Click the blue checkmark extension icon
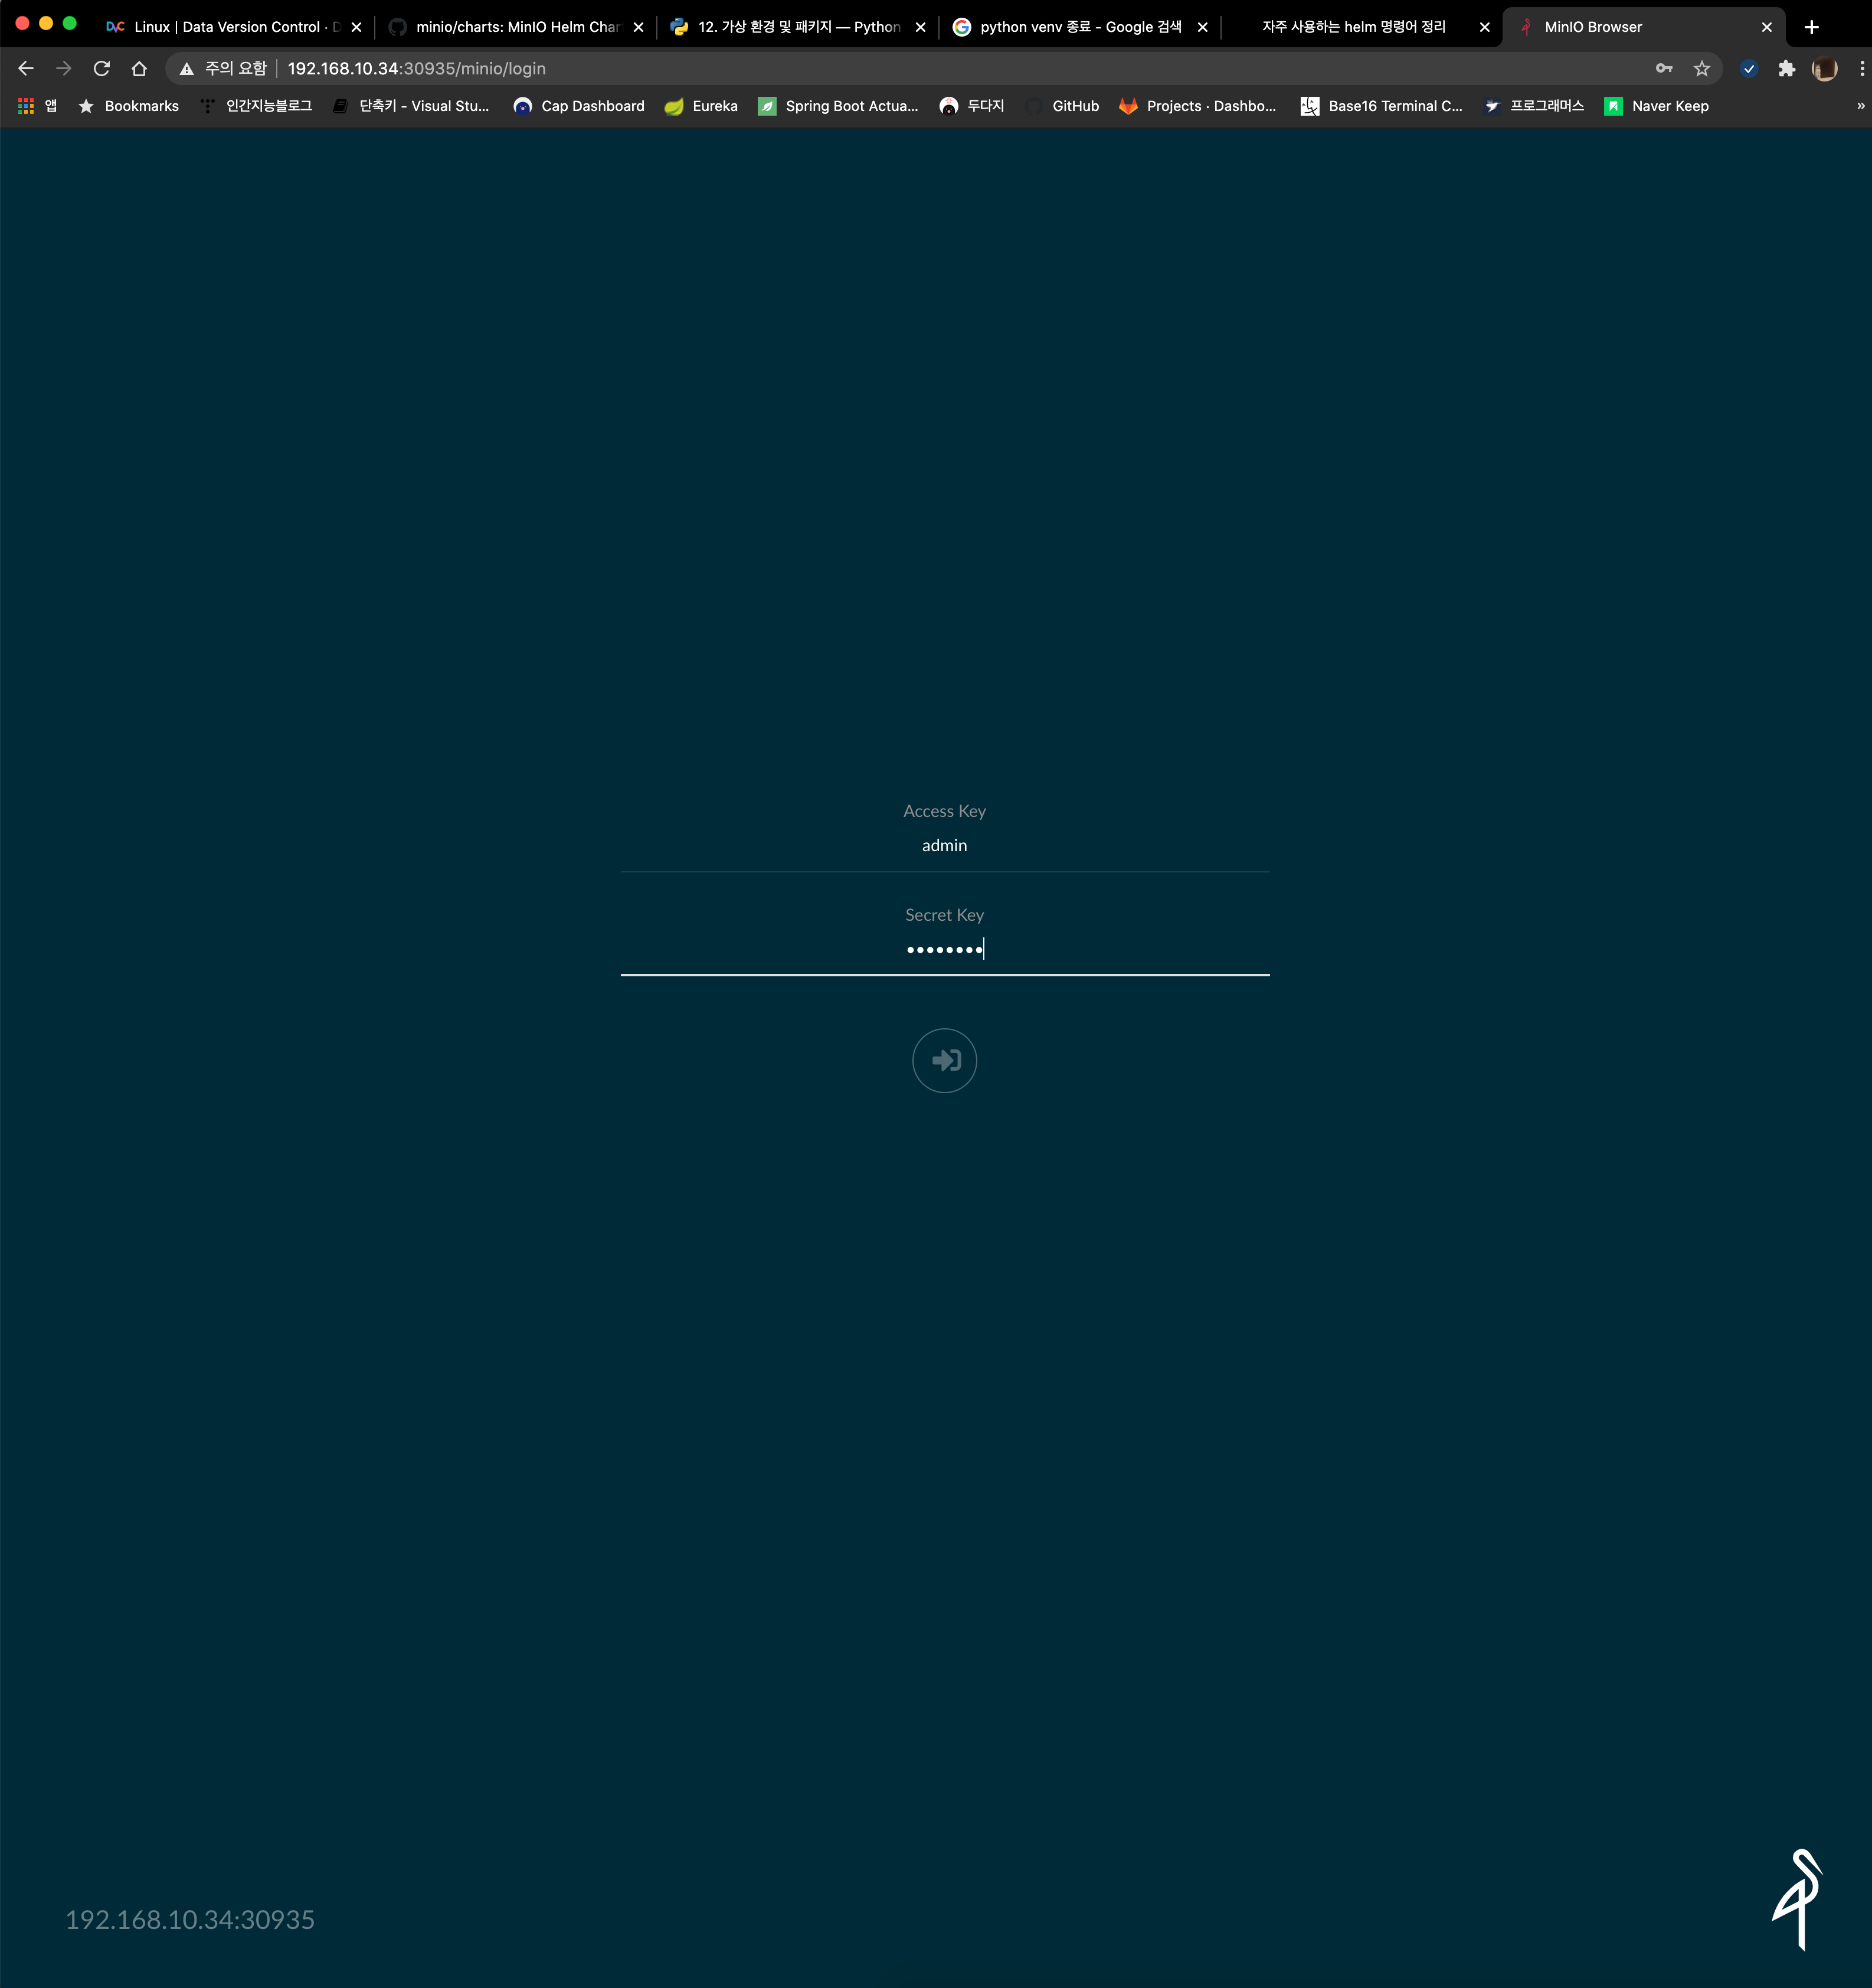 click(x=1749, y=68)
